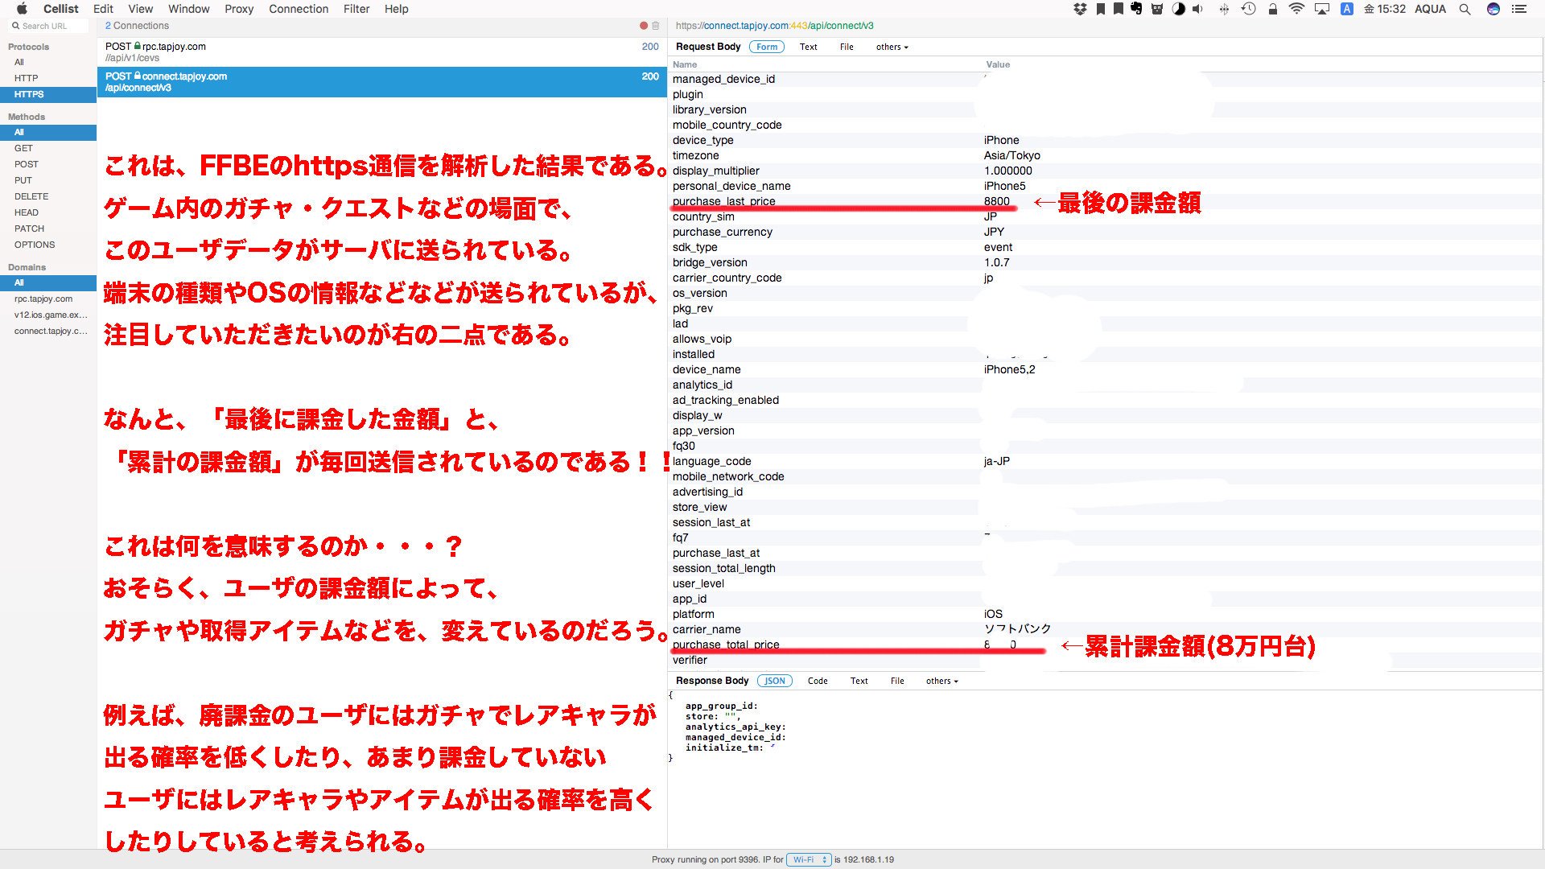This screenshot has height=869, width=1545.
Task: Open the Help menu
Action: coord(397,9)
